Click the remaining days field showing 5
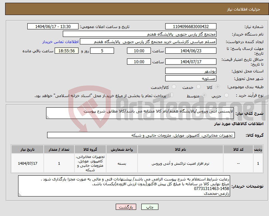This screenshot has height=216, width=269. (102, 51)
